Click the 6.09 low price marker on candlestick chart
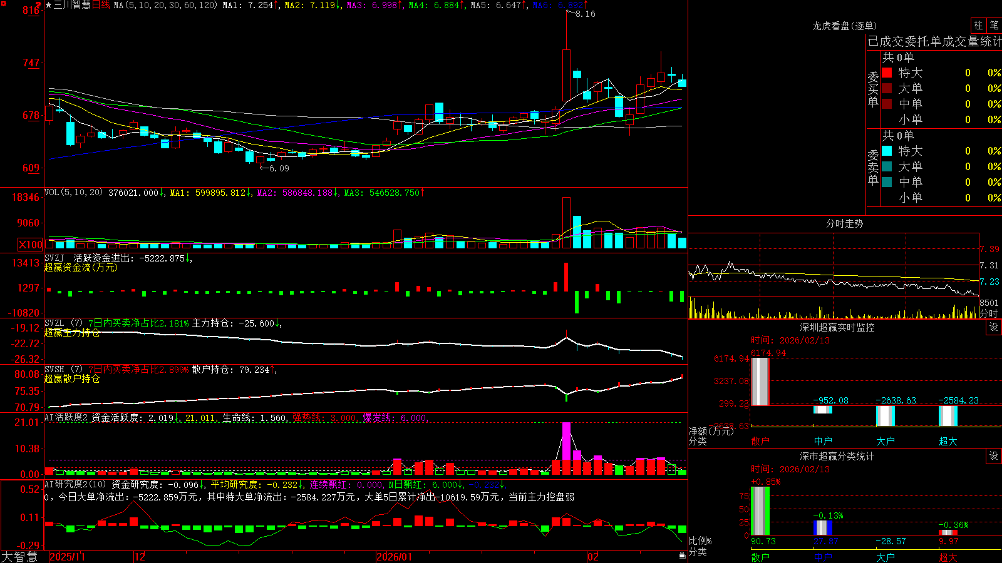Image resolution: width=1002 pixels, height=563 pixels. tap(279, 168)
